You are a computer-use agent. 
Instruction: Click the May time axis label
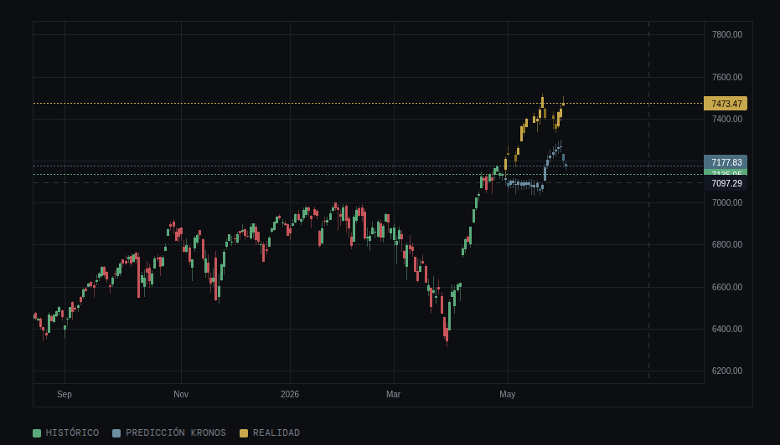point(508,394)
